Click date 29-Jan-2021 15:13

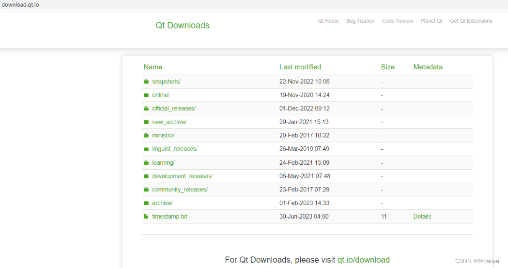click(304, 122)
